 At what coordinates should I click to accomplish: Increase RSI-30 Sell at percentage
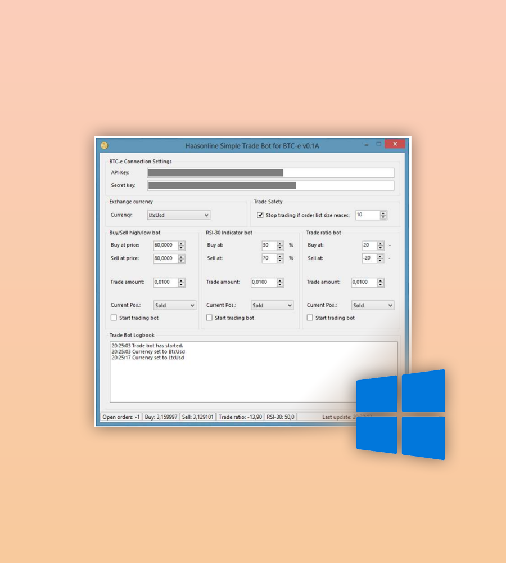point(280,256)
